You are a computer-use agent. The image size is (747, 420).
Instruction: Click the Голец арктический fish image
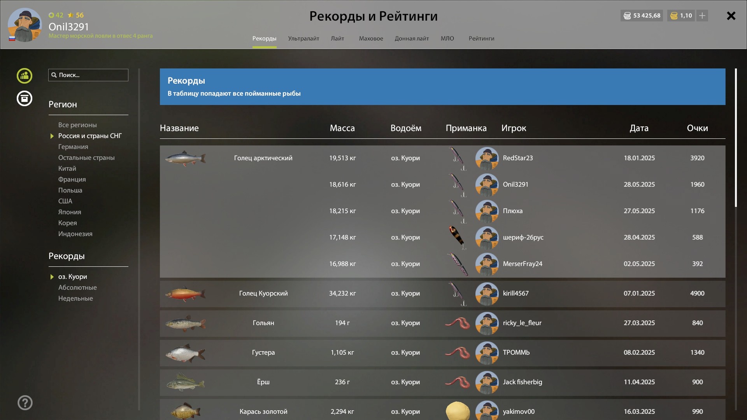(186, 158)
